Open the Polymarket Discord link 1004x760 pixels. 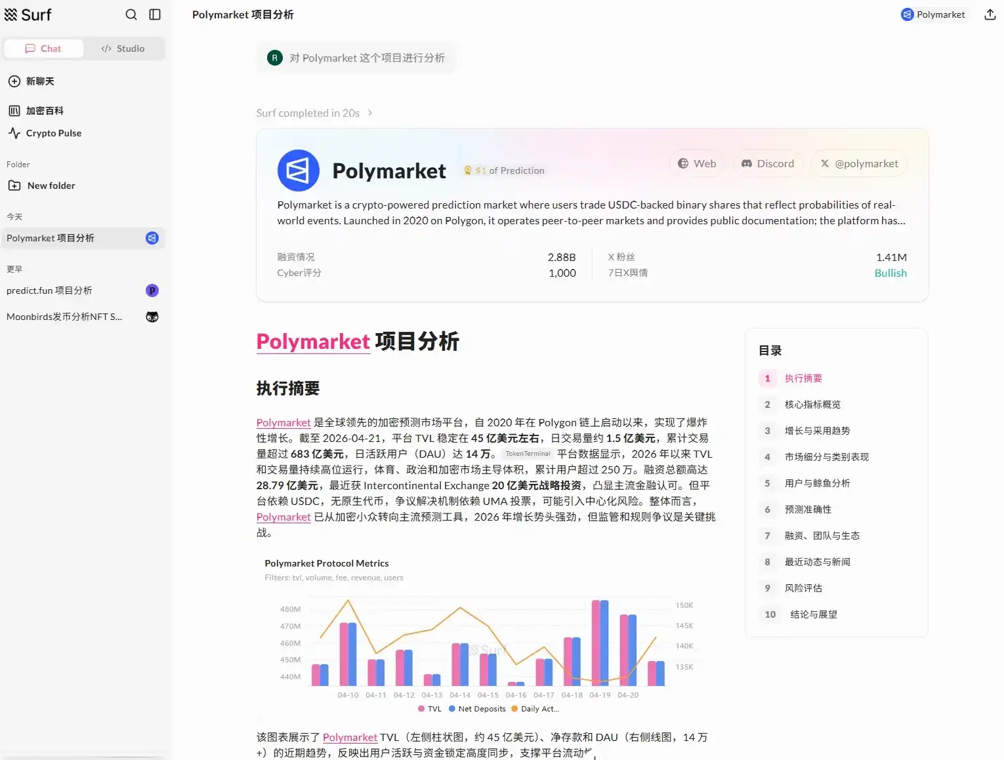click(x=768, y=163)
